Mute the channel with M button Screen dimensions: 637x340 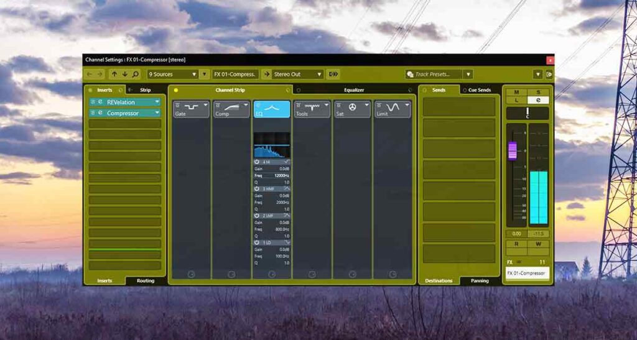(517, 93)
